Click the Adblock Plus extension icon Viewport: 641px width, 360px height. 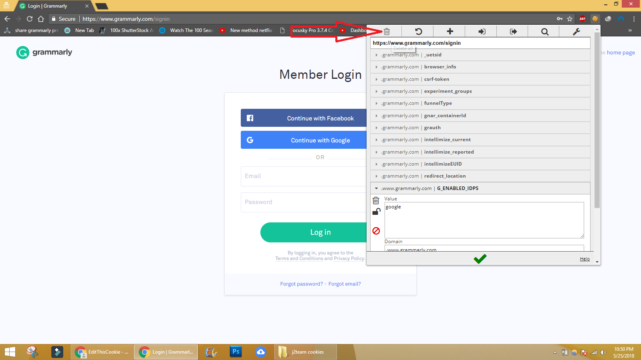click(583, 19)
